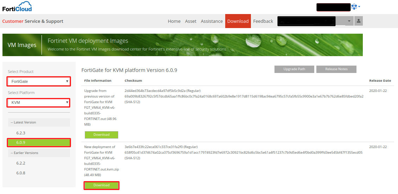Viewport: 398px width, 194px height.
Task: Open the Feedback menu item
Action: (x=263, y=21)
